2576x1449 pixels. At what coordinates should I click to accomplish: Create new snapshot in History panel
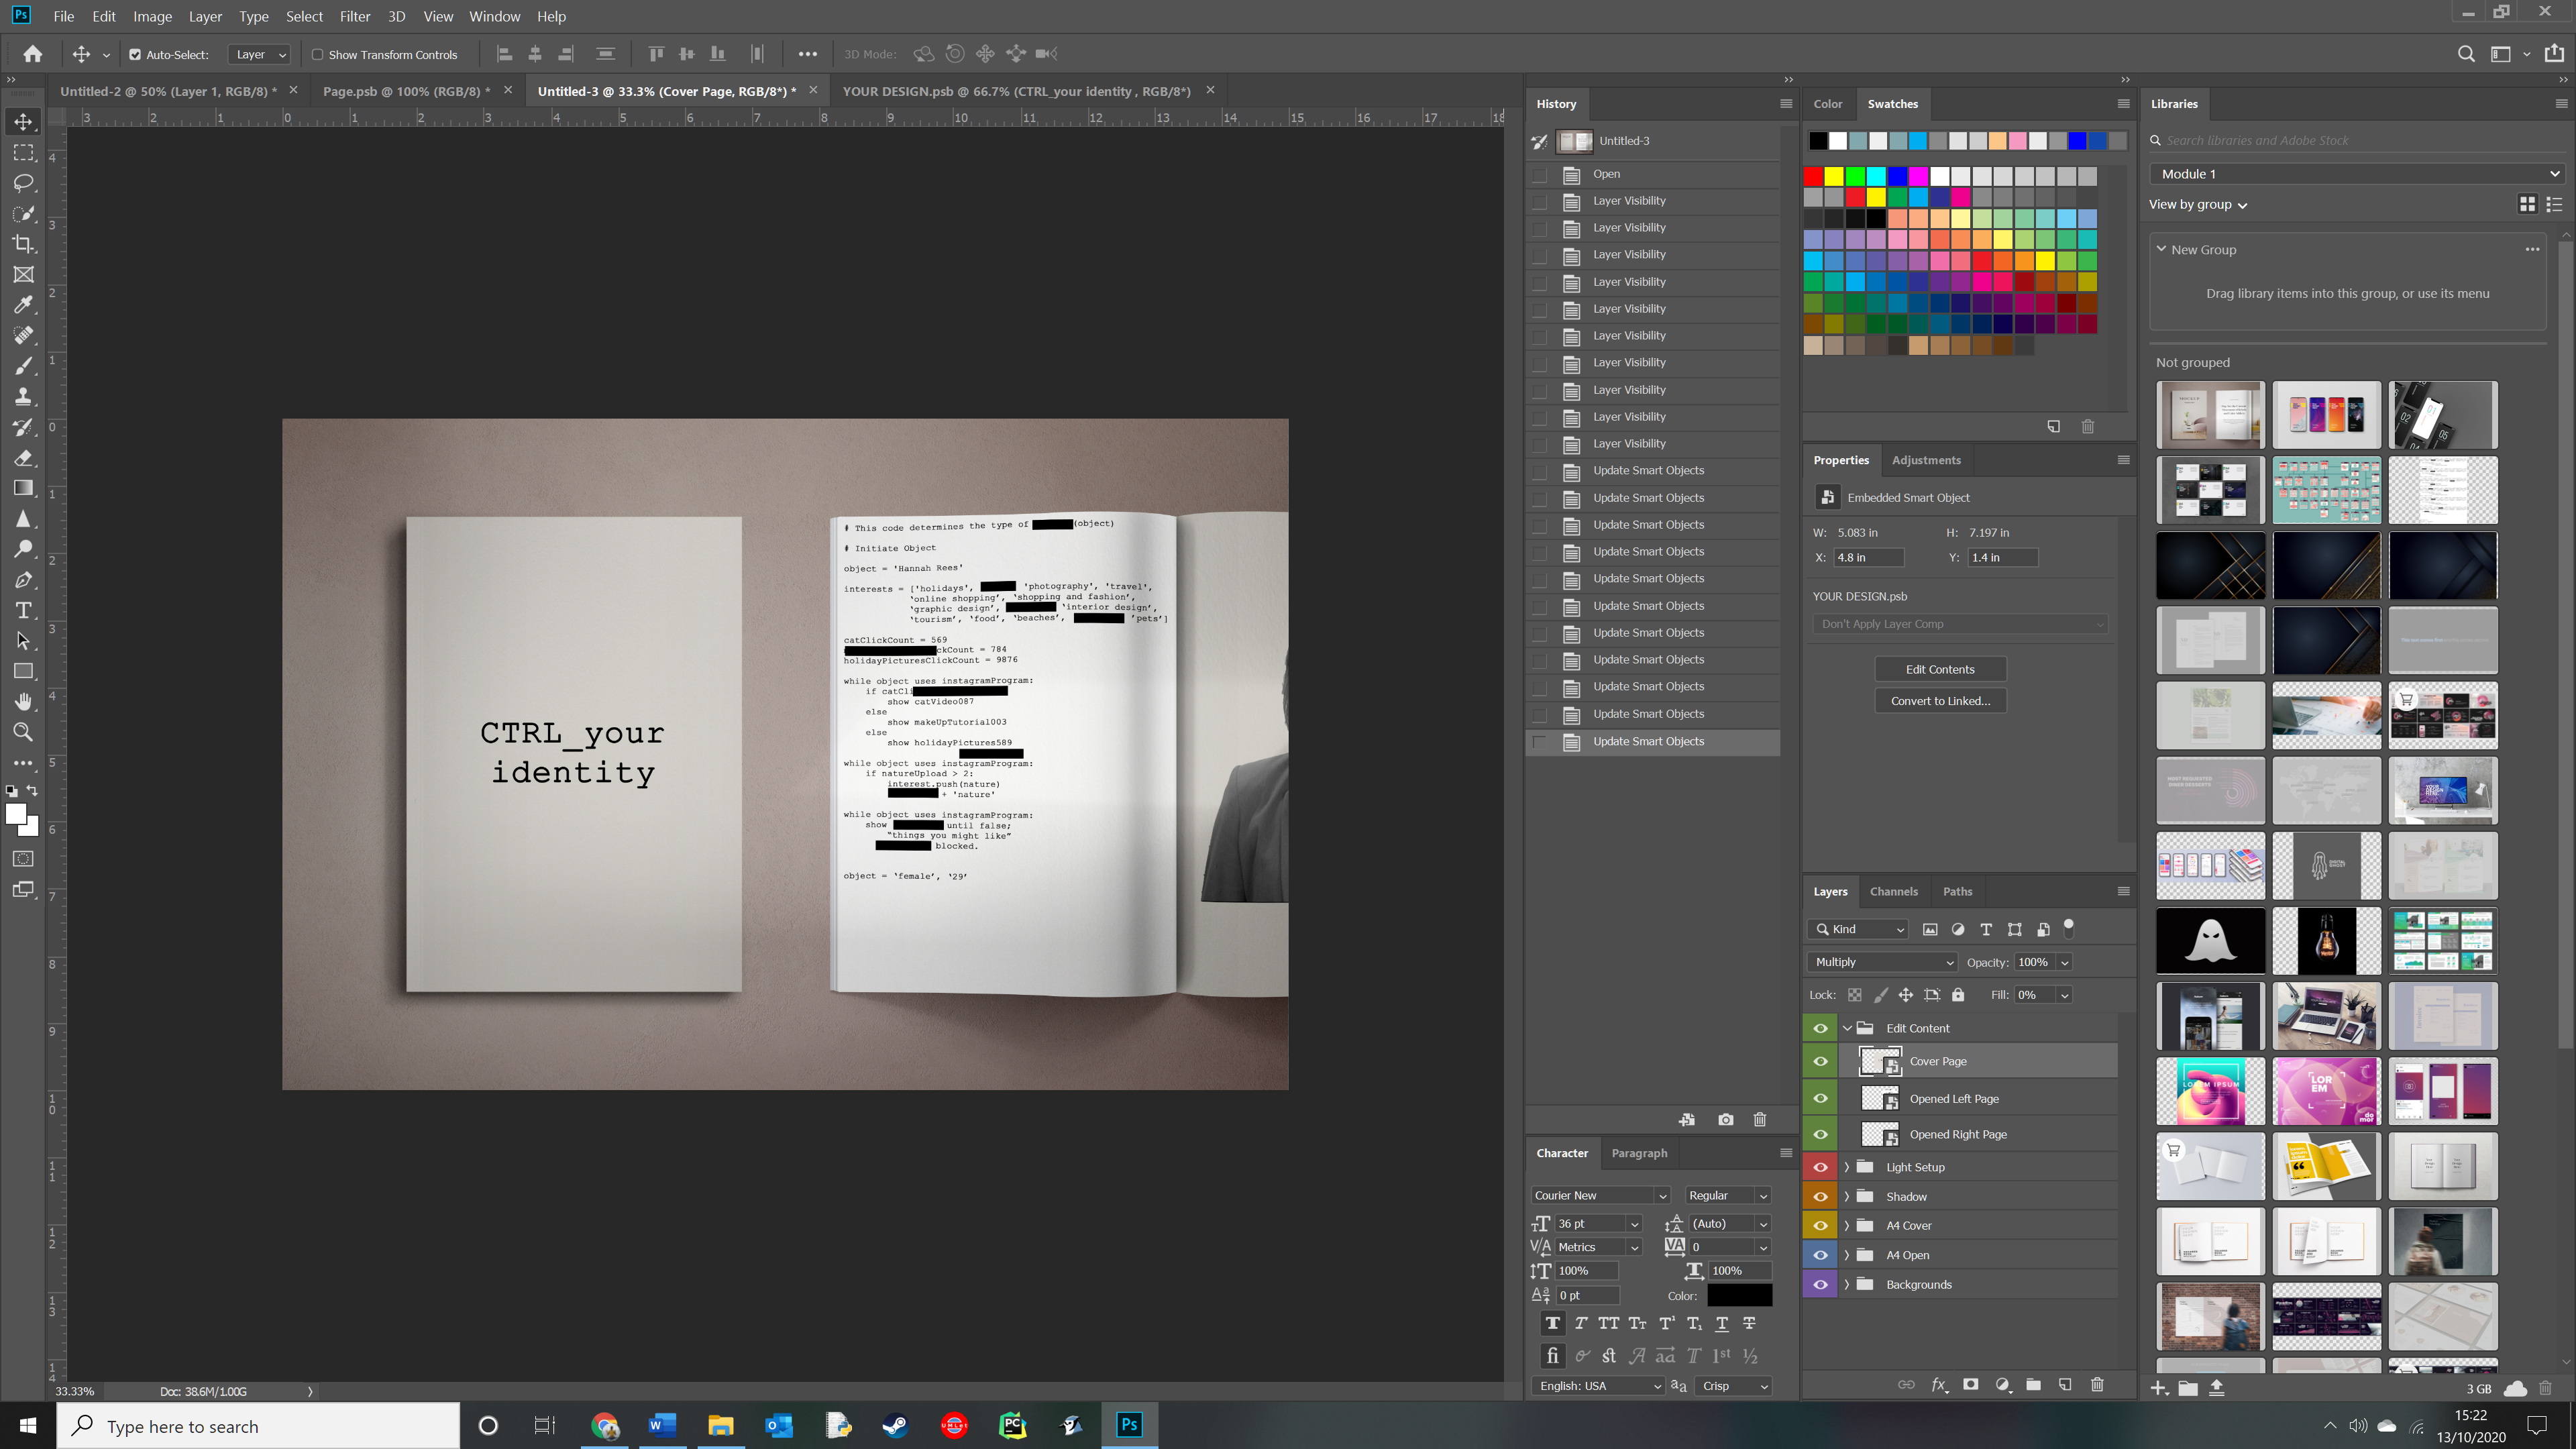1725,1120
